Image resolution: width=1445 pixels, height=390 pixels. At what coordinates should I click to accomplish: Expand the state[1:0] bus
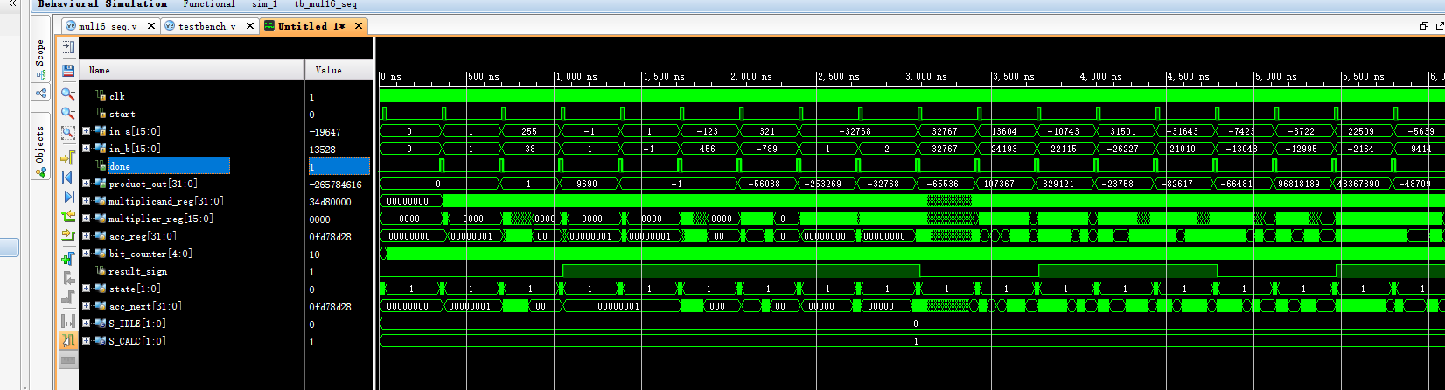(x=86, y=289)
